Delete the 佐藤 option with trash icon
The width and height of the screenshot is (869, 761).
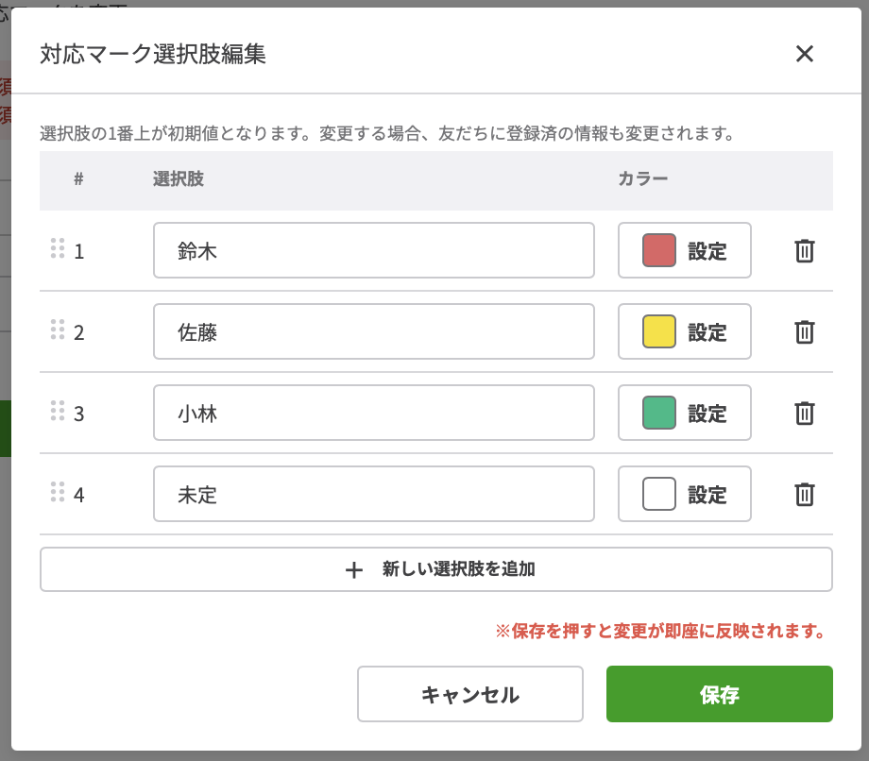[804, 332]
